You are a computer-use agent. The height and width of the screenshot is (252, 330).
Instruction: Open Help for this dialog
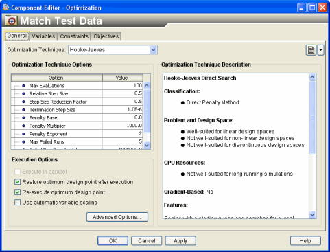[x=305, y=241]
